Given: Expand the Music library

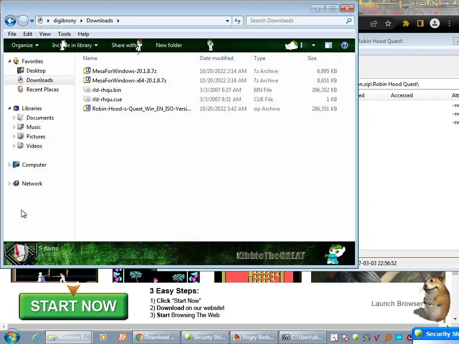Looking at the screenshot, I should pos(14,127).
